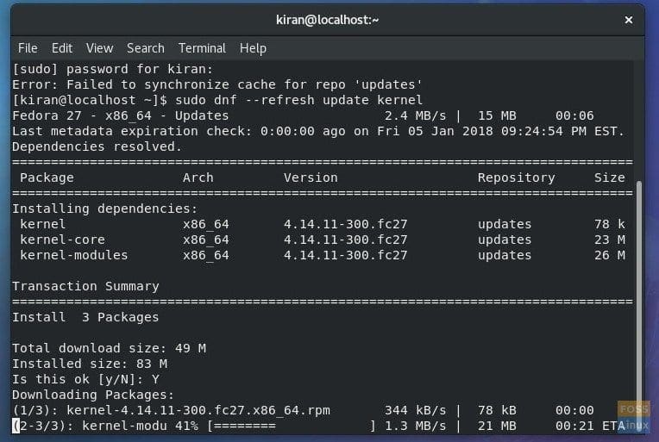This screenshot has height=442, width=659.
Task: Click the 'Total download size: 49 M' line
Action: click(109, 348)
